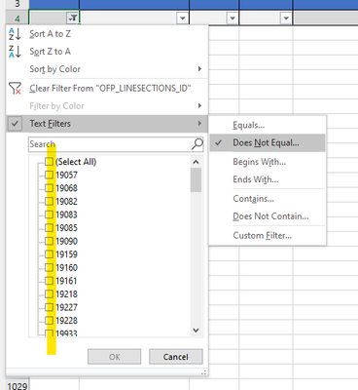Image resolution: width=358 pixels, height=390 pixels.
Task: Select row header 1029
Action: (x=18, y=385)
